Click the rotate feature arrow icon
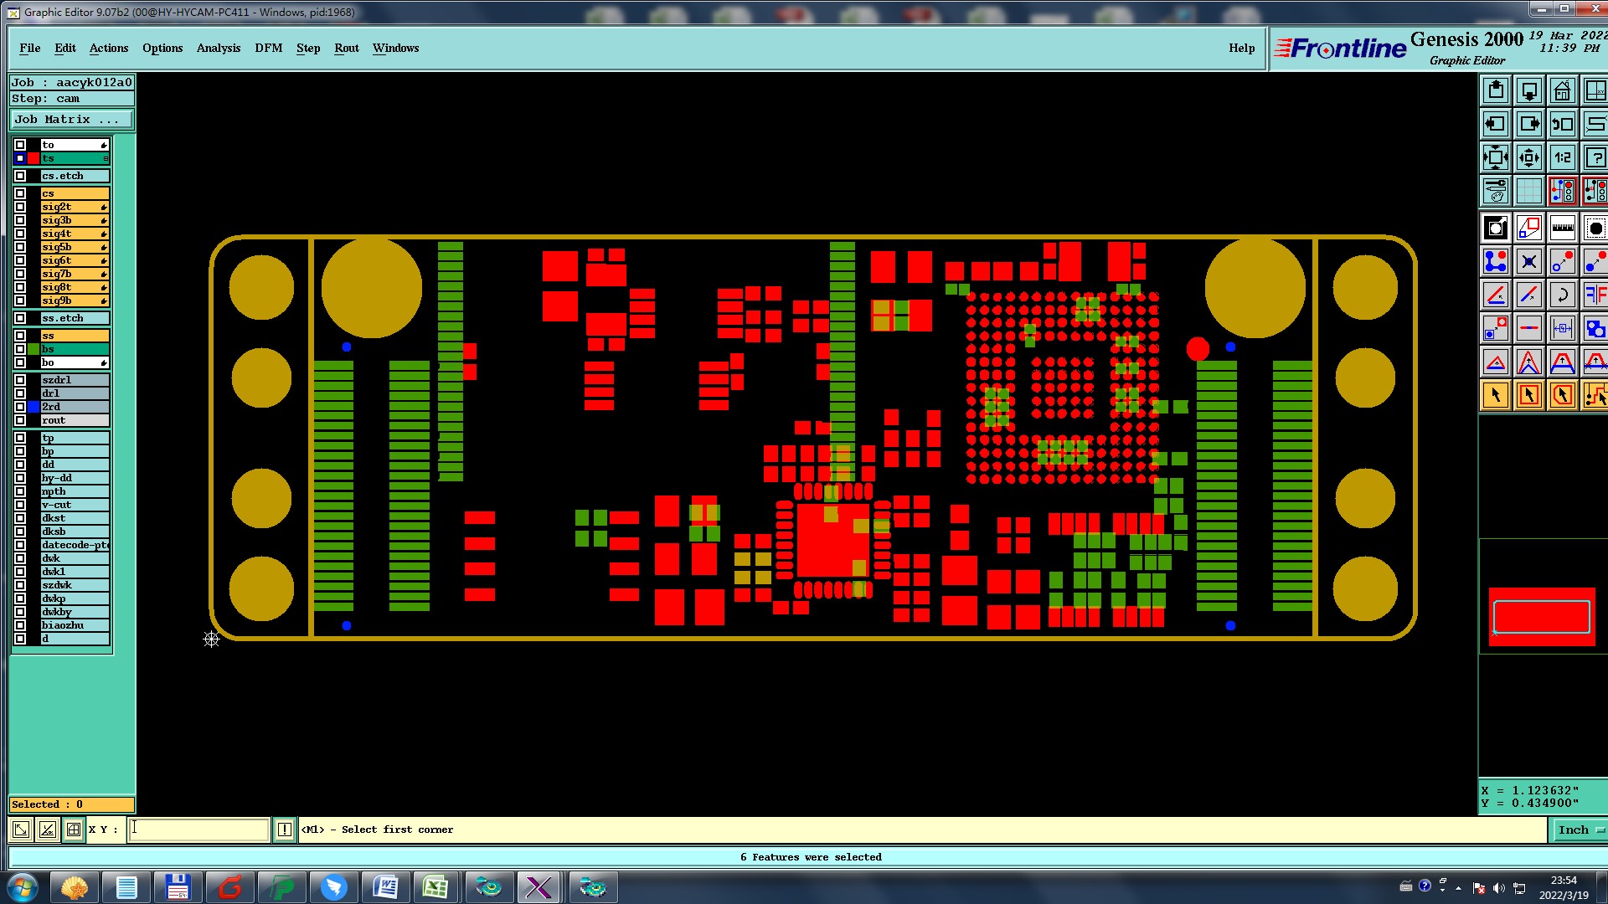1608x904 pixels. coord(1562,295)
